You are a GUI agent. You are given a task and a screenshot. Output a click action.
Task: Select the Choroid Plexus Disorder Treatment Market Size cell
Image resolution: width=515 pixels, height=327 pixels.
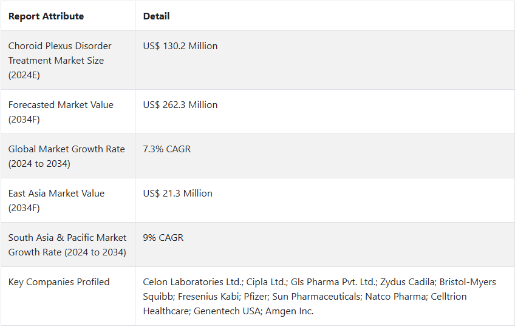pyautogui.click(x=67, y=60)
